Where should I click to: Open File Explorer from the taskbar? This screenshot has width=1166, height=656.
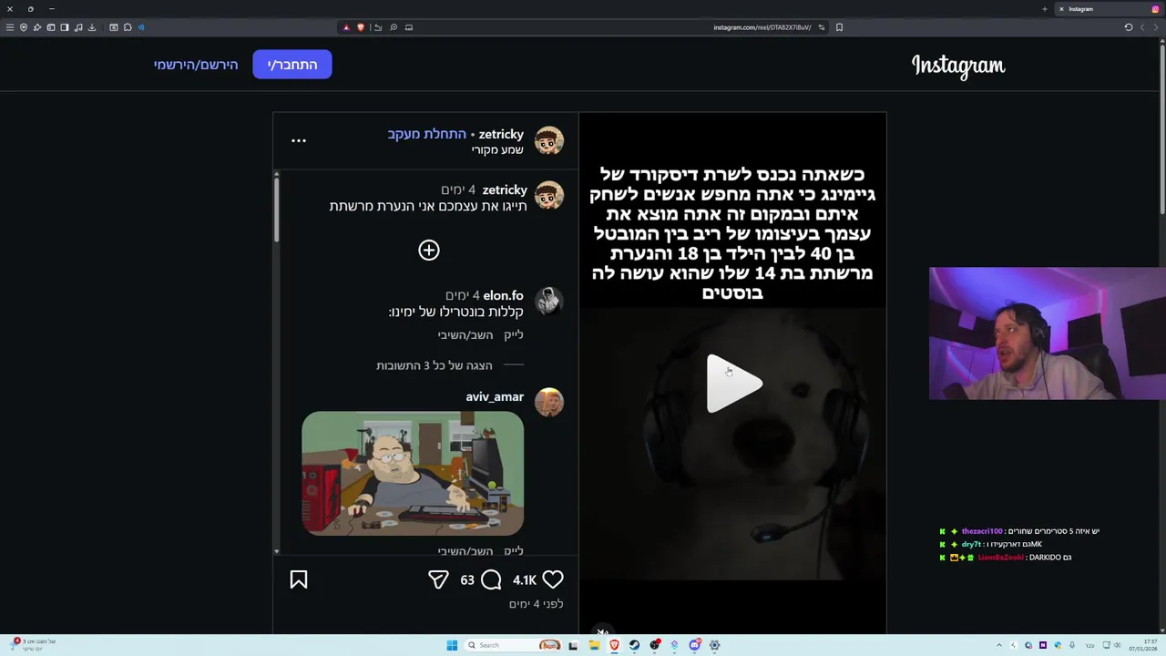594,645
